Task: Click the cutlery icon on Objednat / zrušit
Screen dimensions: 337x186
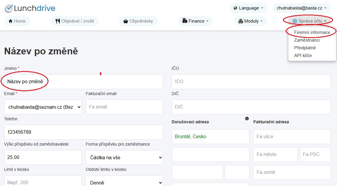Action: (x=58, y=21)
